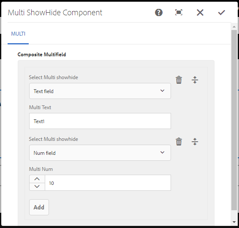Click the dialog's vertical scrollbar thumb

234,120
